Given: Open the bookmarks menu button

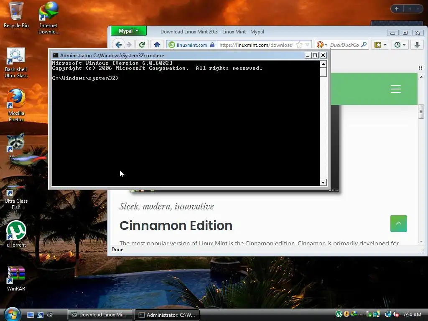Looking at the screenshot, I should point(380,45).
